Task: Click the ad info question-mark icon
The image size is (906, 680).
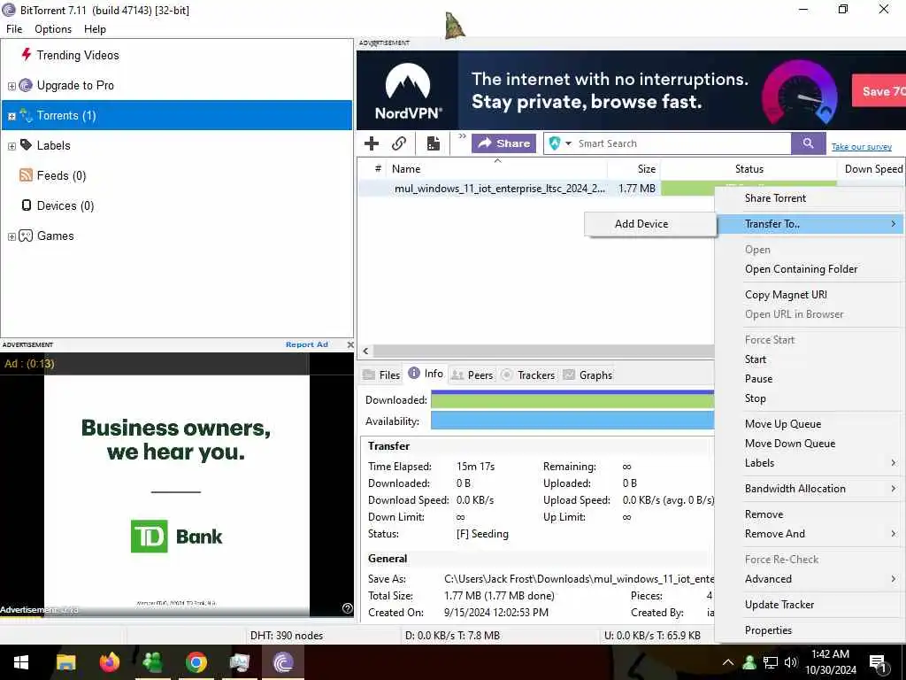Action: point(347,607)
